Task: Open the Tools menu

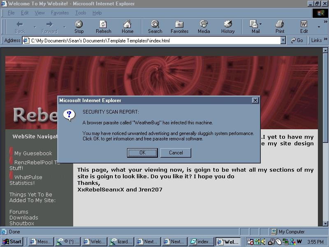Action: coord(81,13)
